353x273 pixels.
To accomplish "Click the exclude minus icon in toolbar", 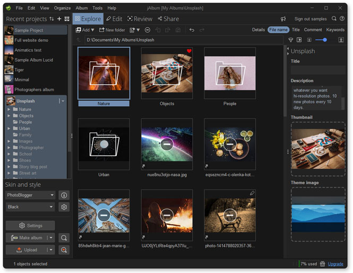I will (x=147, y=30).
